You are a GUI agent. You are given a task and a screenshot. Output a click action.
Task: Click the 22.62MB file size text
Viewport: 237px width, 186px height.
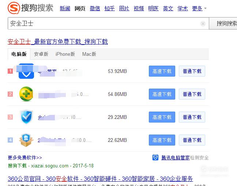point(117,140)
